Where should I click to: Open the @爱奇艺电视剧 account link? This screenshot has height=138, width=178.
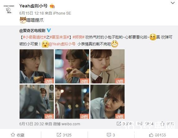(x=32, y=30)
